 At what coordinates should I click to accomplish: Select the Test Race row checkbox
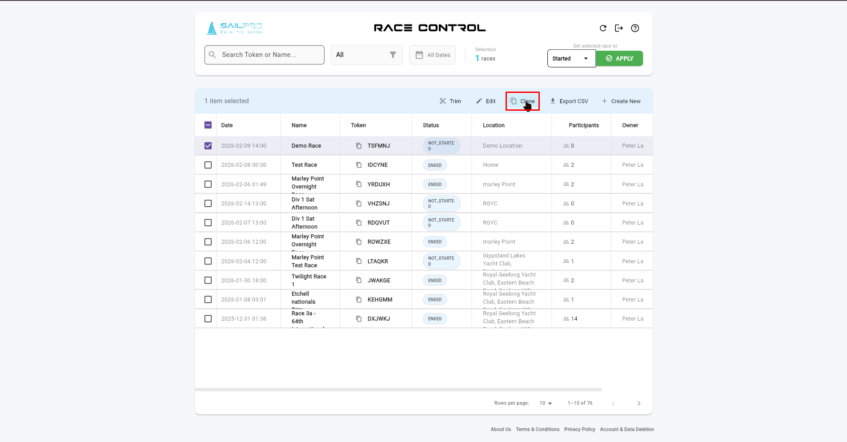[208, 165]
